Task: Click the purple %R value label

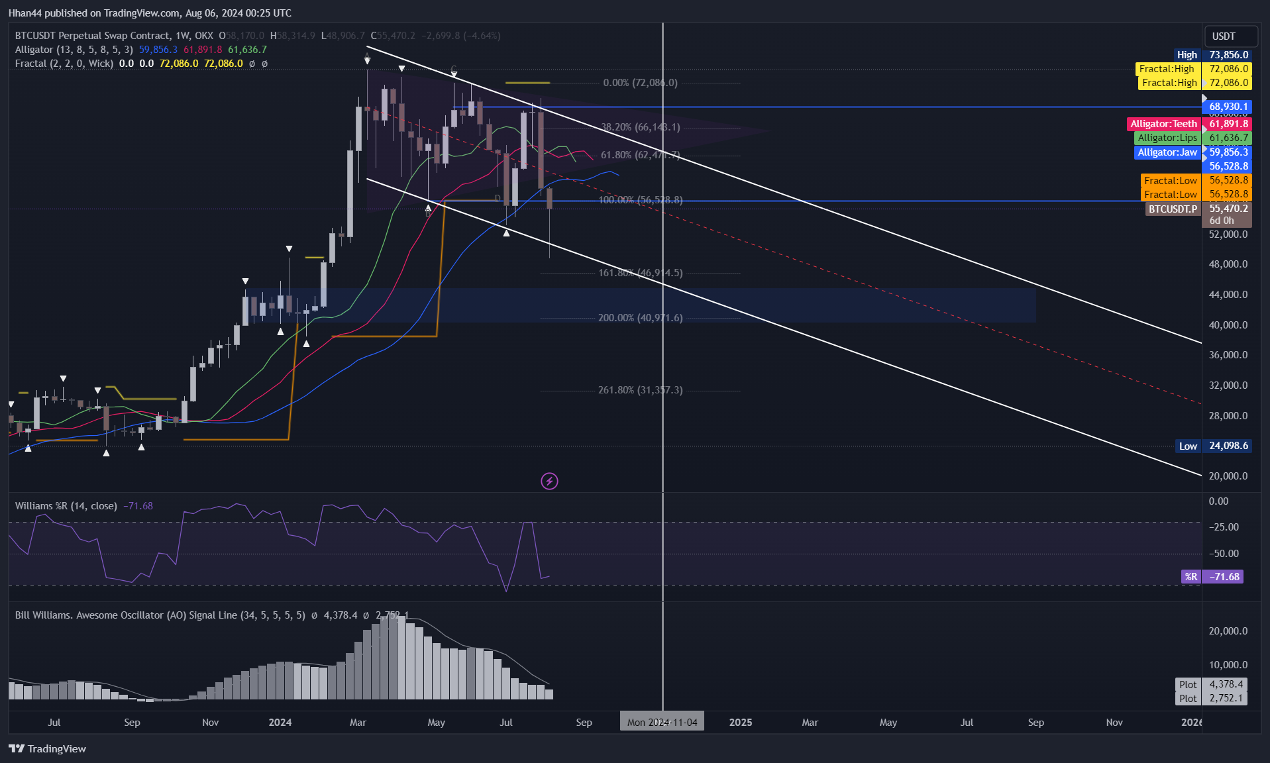Action: tap(1212, 577)
